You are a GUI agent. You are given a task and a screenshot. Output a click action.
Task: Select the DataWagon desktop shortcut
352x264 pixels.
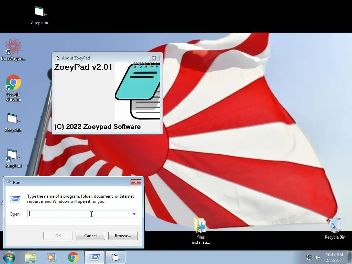(13, 49)
